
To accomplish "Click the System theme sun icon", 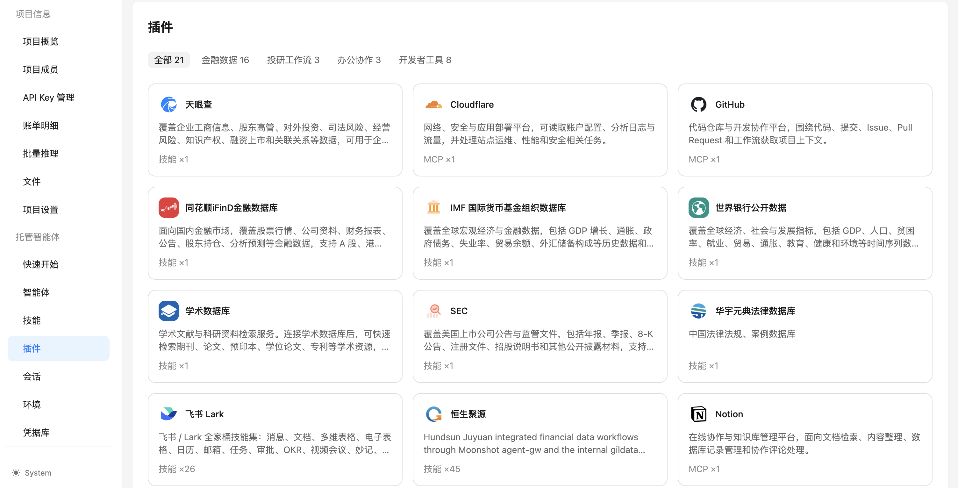I will point(16,473).
